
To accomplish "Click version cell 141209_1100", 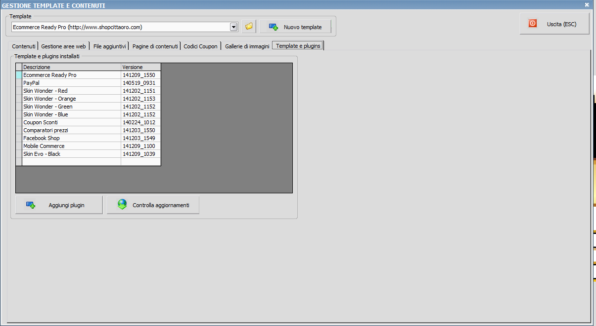I will point(141,146).
